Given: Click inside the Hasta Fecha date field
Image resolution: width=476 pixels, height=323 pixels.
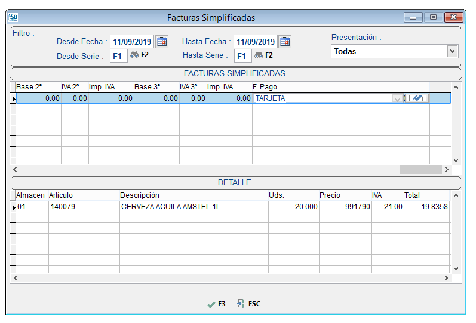Looking at the screenshot, I should pos(255,42).
